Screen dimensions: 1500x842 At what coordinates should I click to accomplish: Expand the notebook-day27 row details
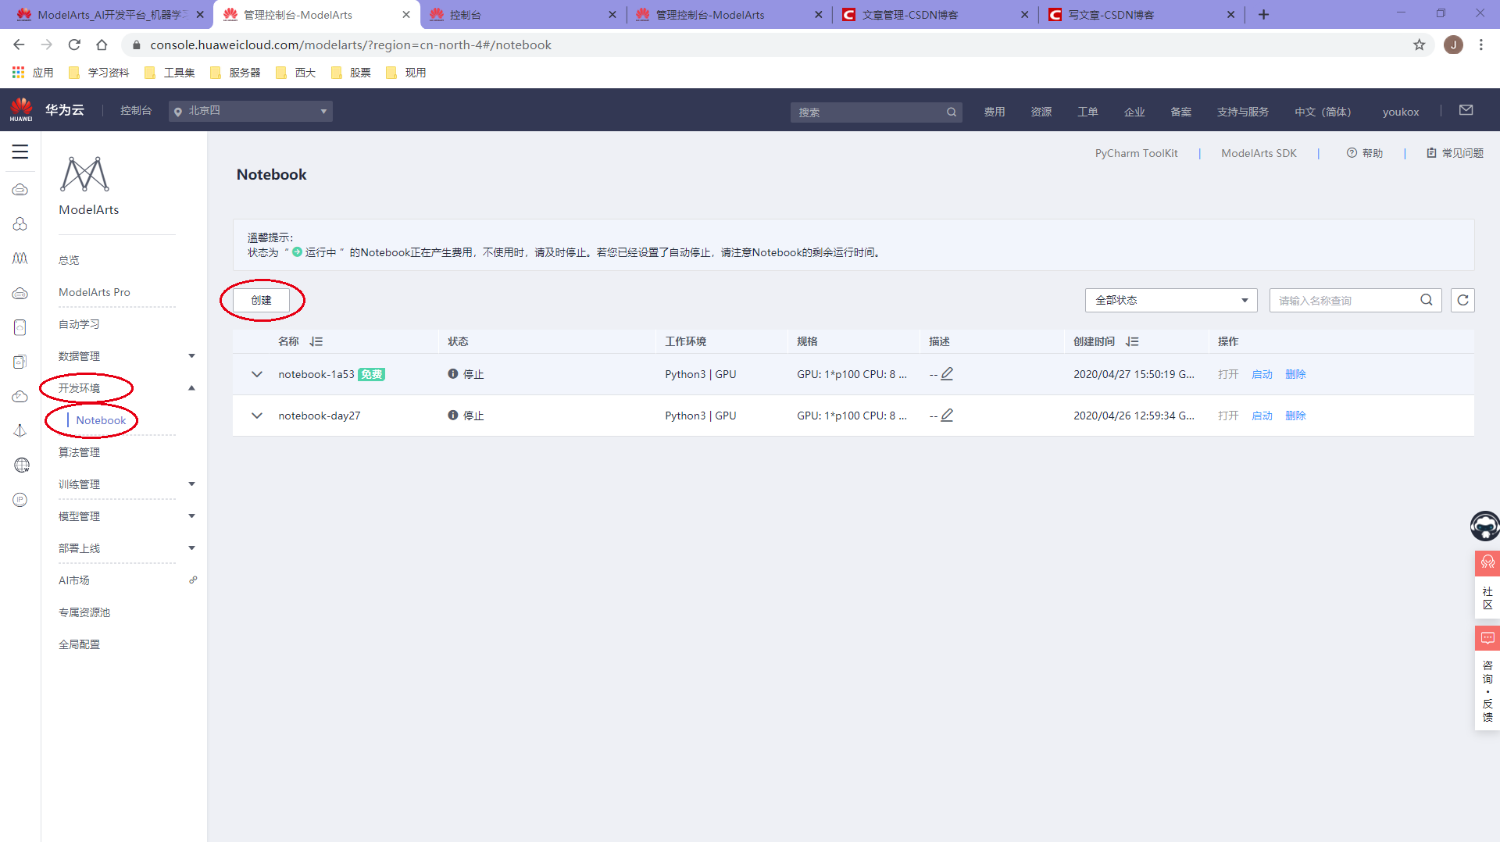coord(256,416)
